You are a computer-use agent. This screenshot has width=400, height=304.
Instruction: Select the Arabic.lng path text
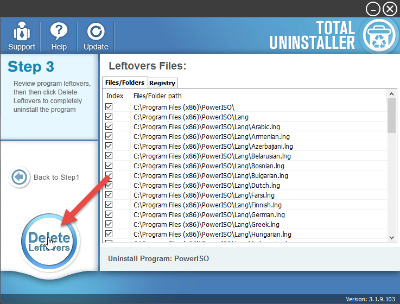[x=207, y=127]
